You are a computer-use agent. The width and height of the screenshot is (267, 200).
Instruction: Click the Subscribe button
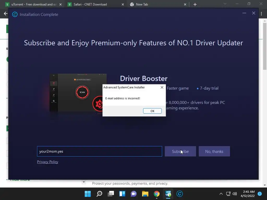click(x=180, y=151)
